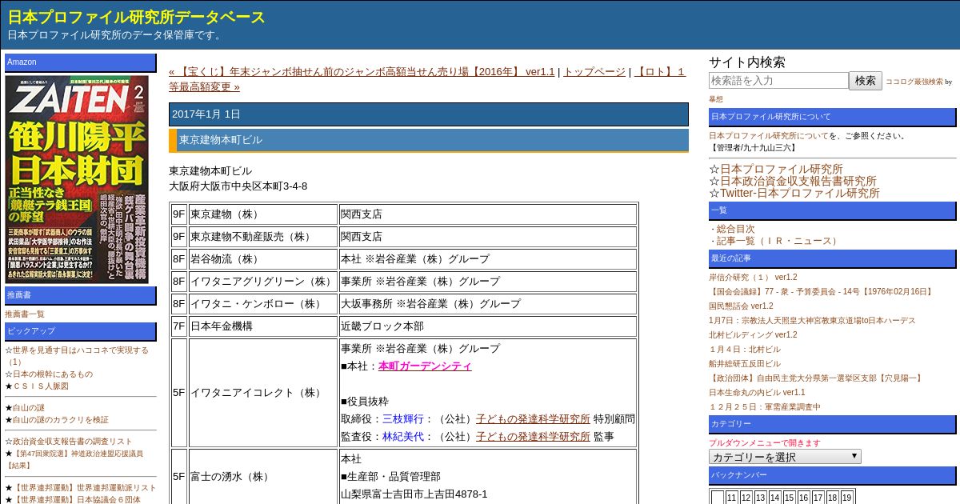The image size is (960, 504).
Task: Open recent article 【国会会議録】77 - 衆 - 予算委員会
Action: click(x=822, y=292)
